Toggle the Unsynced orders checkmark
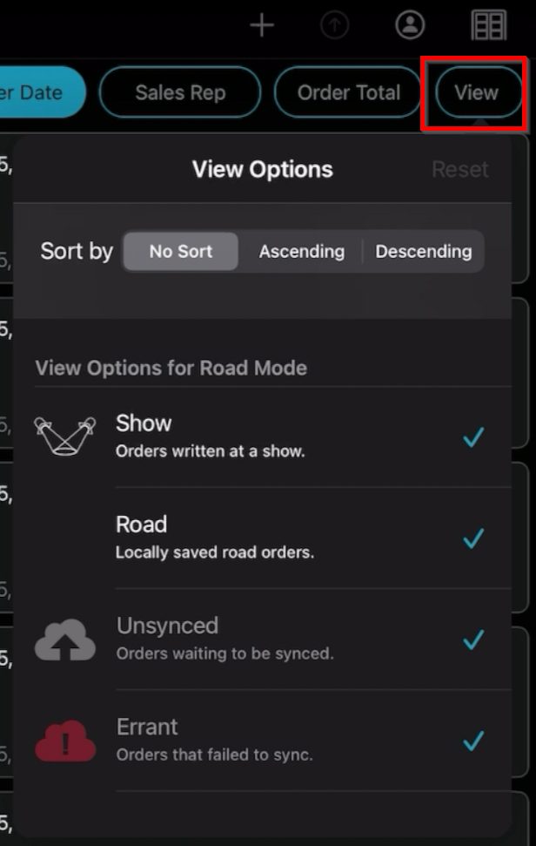 click(473, 640)
